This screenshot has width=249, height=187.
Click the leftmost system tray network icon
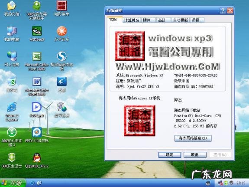coord(220,183)
